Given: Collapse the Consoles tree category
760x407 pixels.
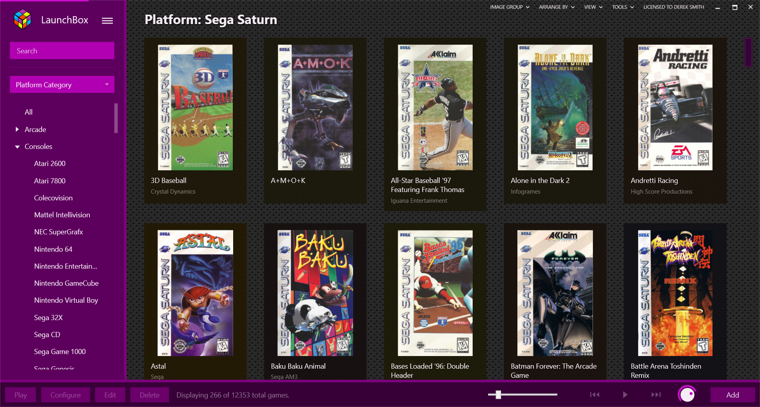Looking at the screenshot, I should [x=17, y=147].
